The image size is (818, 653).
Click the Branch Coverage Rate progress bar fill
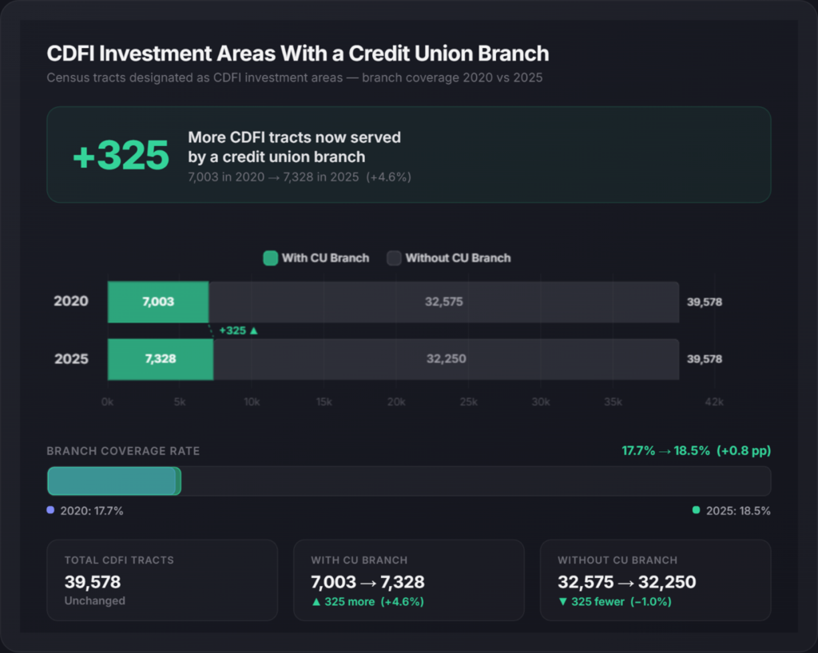click(x=113, y=481)
